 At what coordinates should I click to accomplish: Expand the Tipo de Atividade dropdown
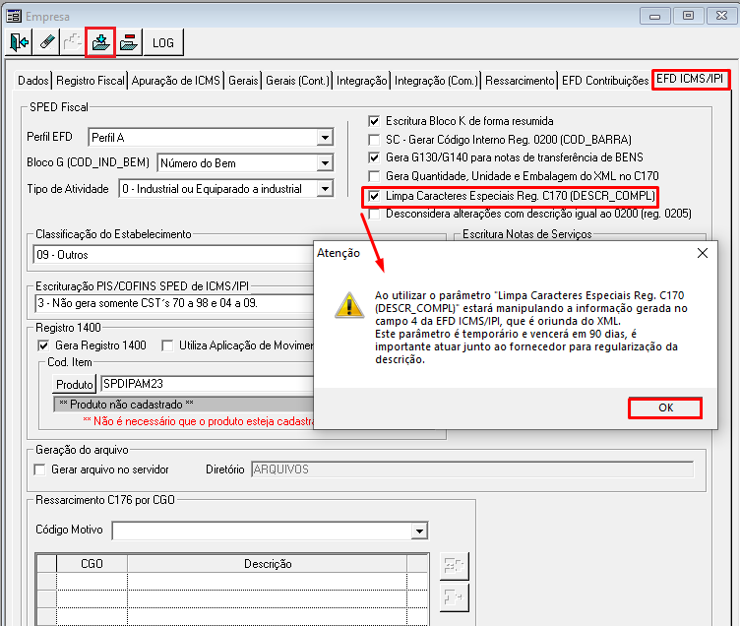[325, 189]
